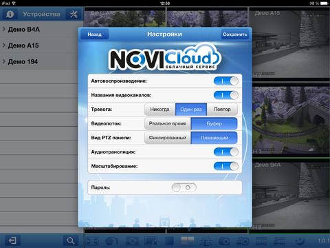Turn off the Масштабирование switch
Image resolution: width=330 pixels, height=248 pixels.
(x=226, y=166)
